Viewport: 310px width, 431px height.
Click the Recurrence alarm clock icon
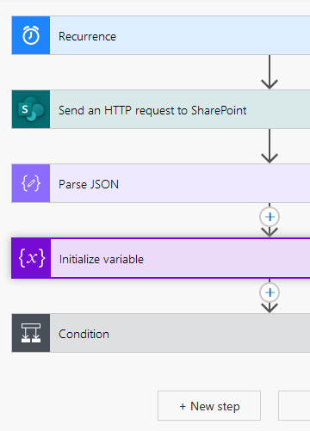tap(31, 35)
